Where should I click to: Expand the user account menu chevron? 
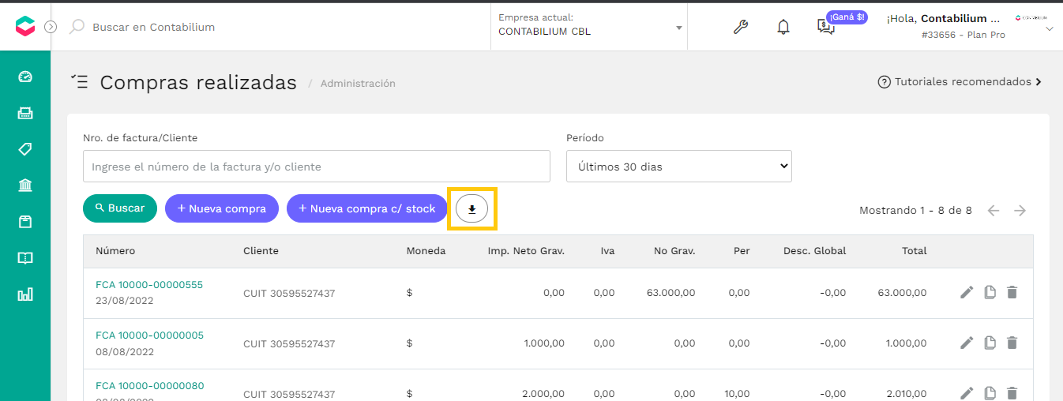coord(1050,29)
